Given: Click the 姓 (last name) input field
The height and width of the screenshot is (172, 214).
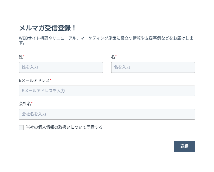Looking at the screenshot, I should (61, 67).
